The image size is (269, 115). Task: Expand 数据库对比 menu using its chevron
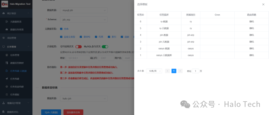[x=28, y=112]
